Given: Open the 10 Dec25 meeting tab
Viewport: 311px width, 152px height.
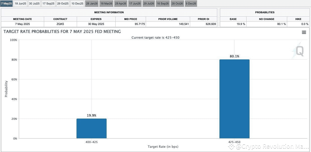Looking at the screenshot, I should (x=77, y=3).
